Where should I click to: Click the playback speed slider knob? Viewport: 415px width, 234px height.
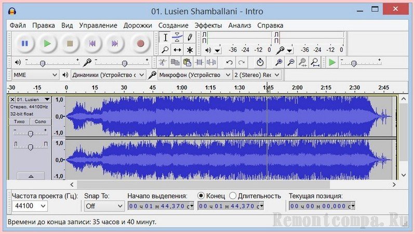pos(354,63)
